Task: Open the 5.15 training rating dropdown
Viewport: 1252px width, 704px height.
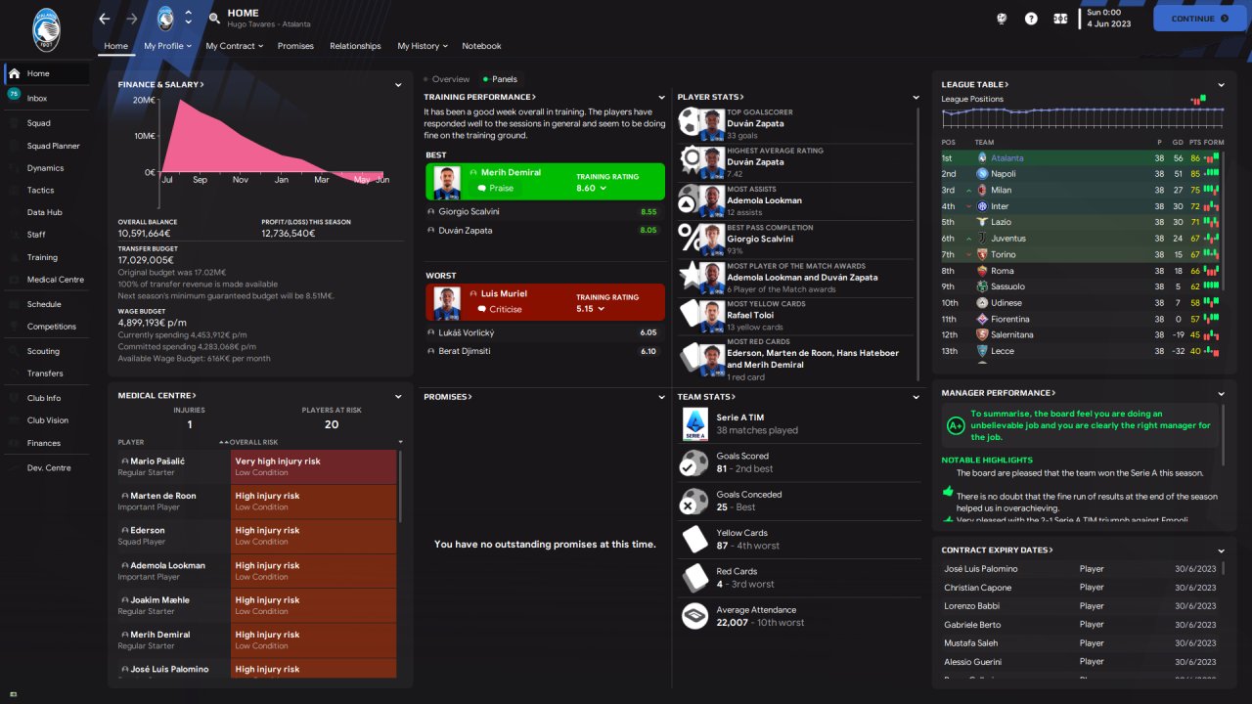Action: [x=590, y=308]
